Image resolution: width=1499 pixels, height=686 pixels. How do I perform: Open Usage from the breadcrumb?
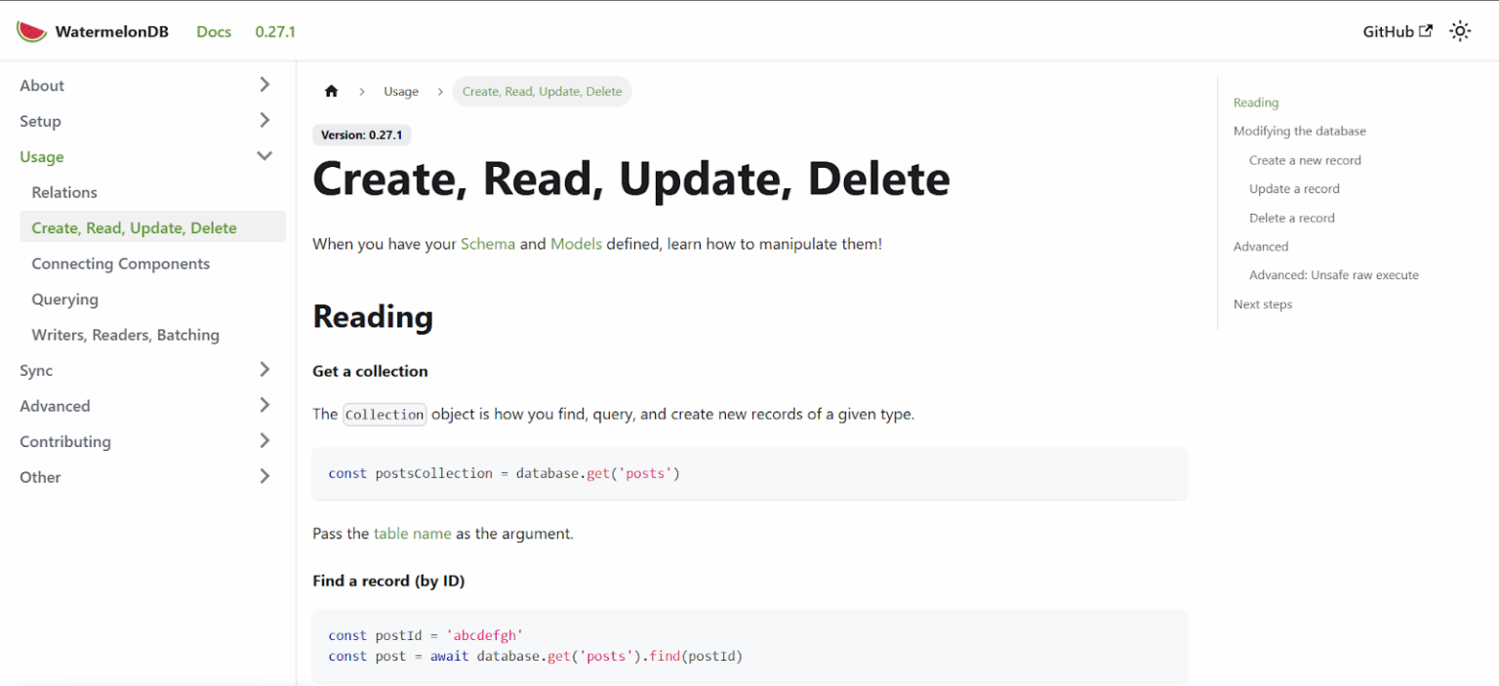tap(401, 91)
